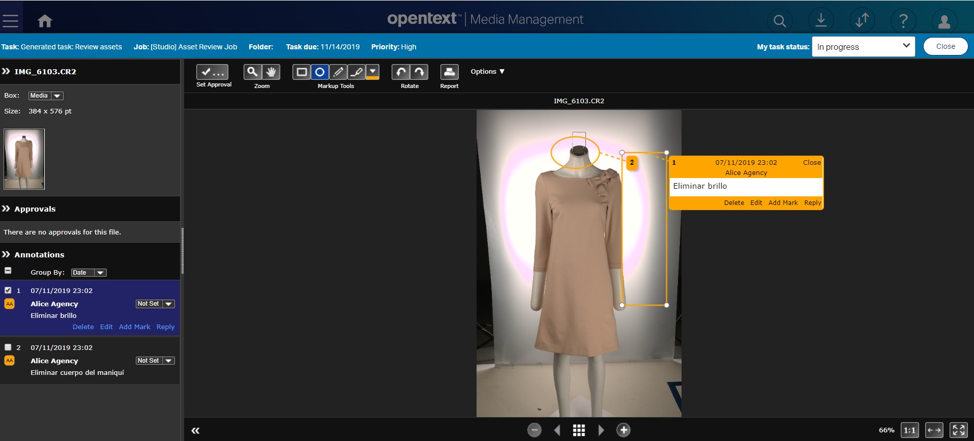The height and width of the screenshot is (441, 974).
Task: Click Reply in the annotation popup
Action: click(x=812, y=202)
